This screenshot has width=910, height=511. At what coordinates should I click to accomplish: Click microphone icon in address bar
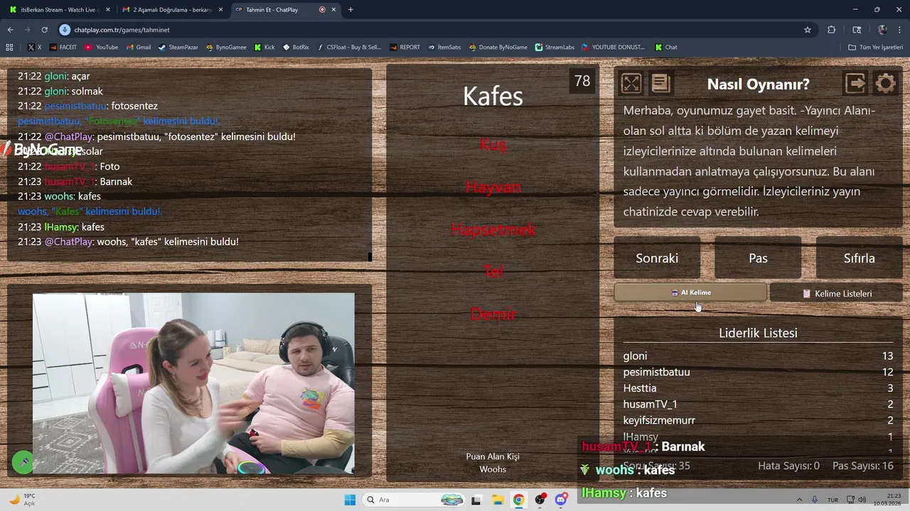(x=65, y=30)
